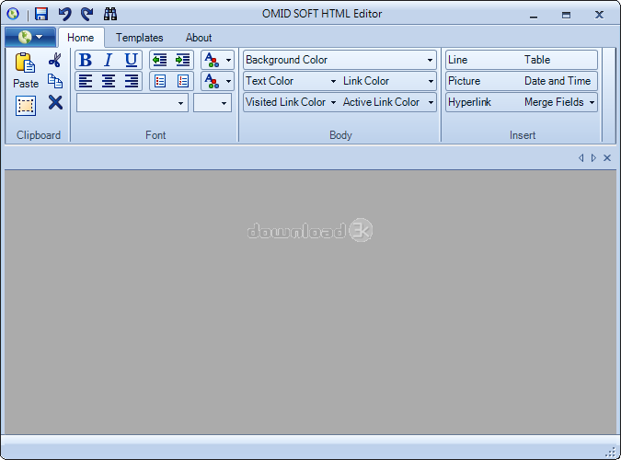Switch to the Templates tab

(x=140, y=38)
